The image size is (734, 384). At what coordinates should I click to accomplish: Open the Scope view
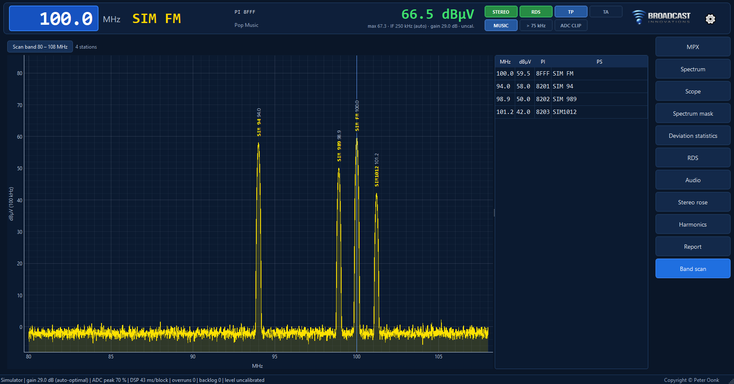pos(693,91)
